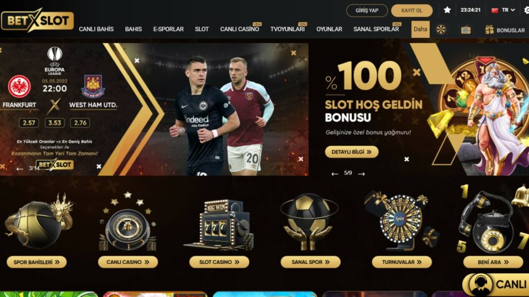Go to previous sports banner slide
Image resolution: width=529 pixels, height=297 pixels.
click(x=20, y=169)
